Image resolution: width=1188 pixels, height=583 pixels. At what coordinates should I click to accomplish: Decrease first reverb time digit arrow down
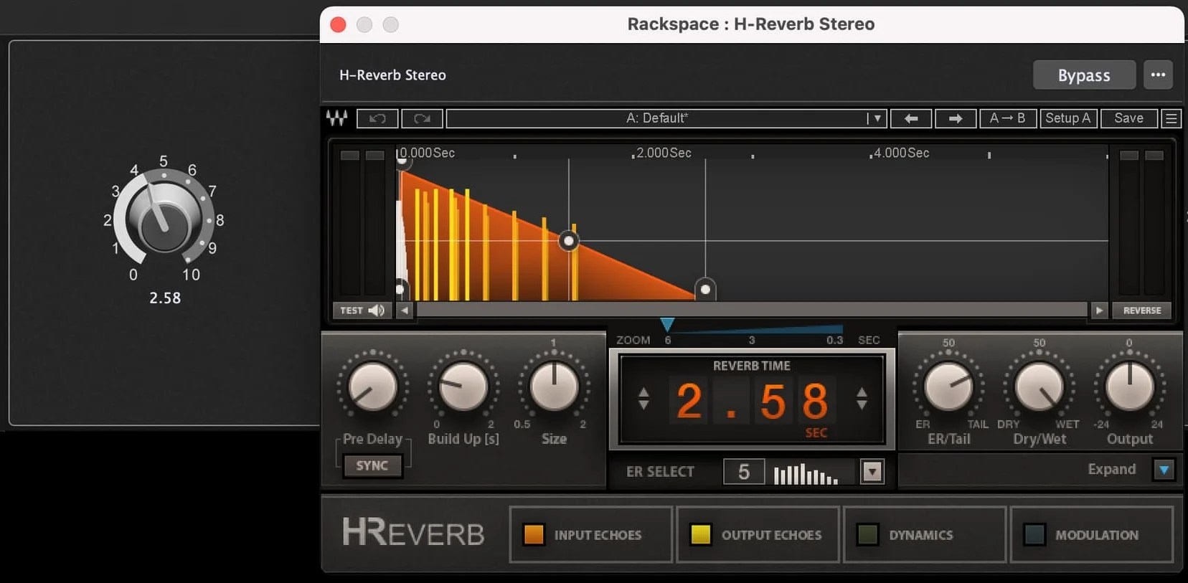click(643, 405)
